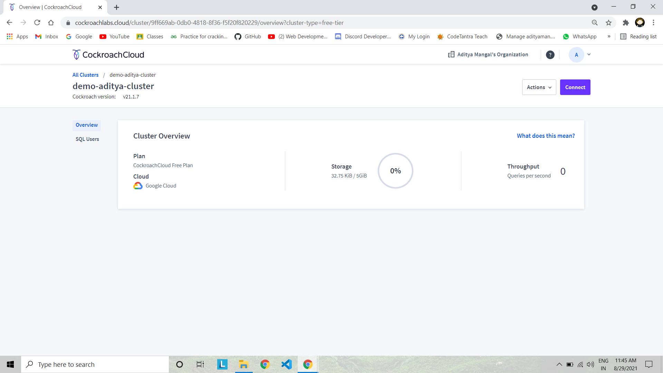Open the help question mark icon
Image resolution: width=663 pixels, height=373 pixels.
[550, 55]
